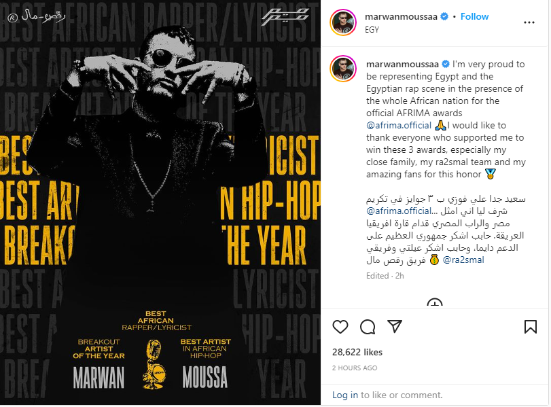Screen dimensions: 551x407
Task: Open the @ra2smal mention link
Action: [463, 260]
